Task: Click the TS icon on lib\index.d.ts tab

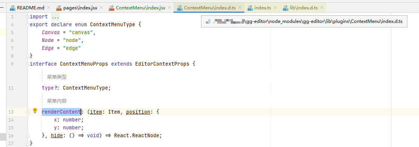Action: tap(286, 8)
